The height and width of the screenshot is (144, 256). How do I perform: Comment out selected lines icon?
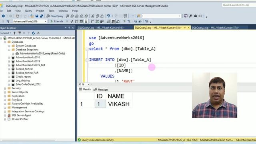pos(124,21)
